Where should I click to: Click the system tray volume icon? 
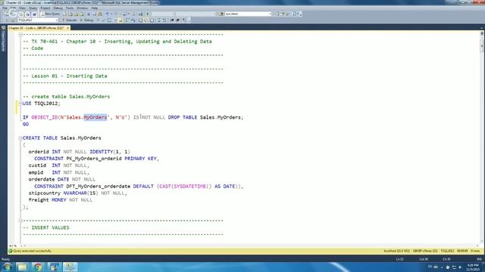(460, 267)
